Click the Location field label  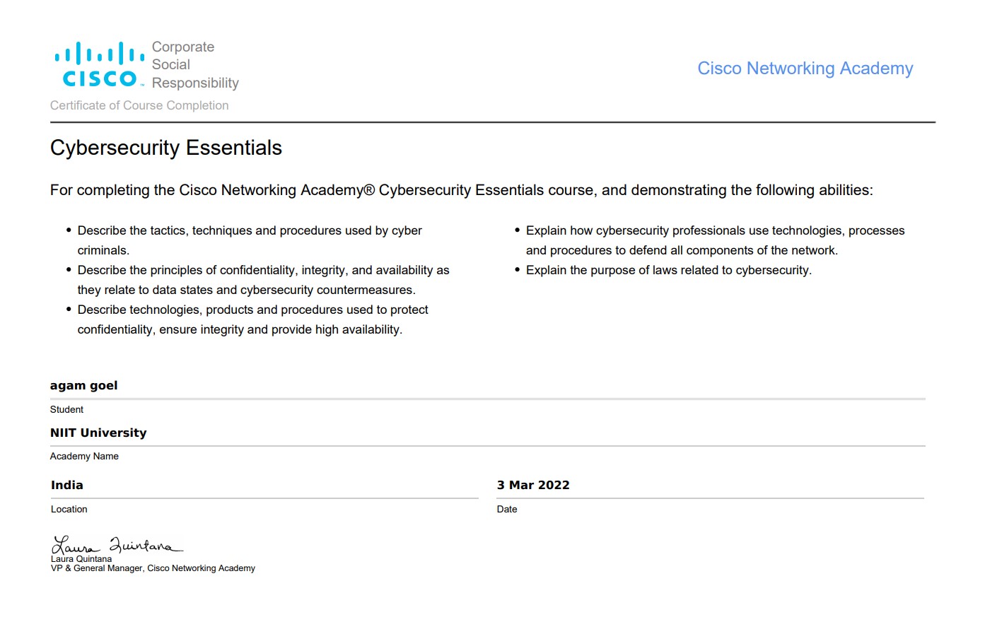[x=69, y=509]
